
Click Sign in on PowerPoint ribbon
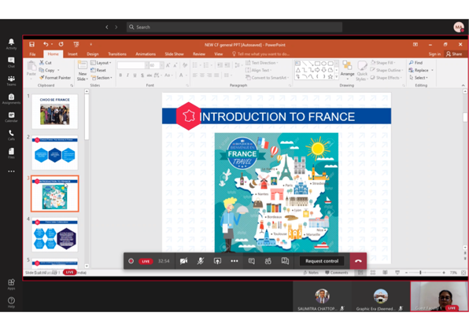pos(434,54)
